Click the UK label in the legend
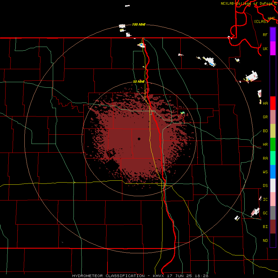The height and width of the screenshot is (278, 278). pos(265,48)
